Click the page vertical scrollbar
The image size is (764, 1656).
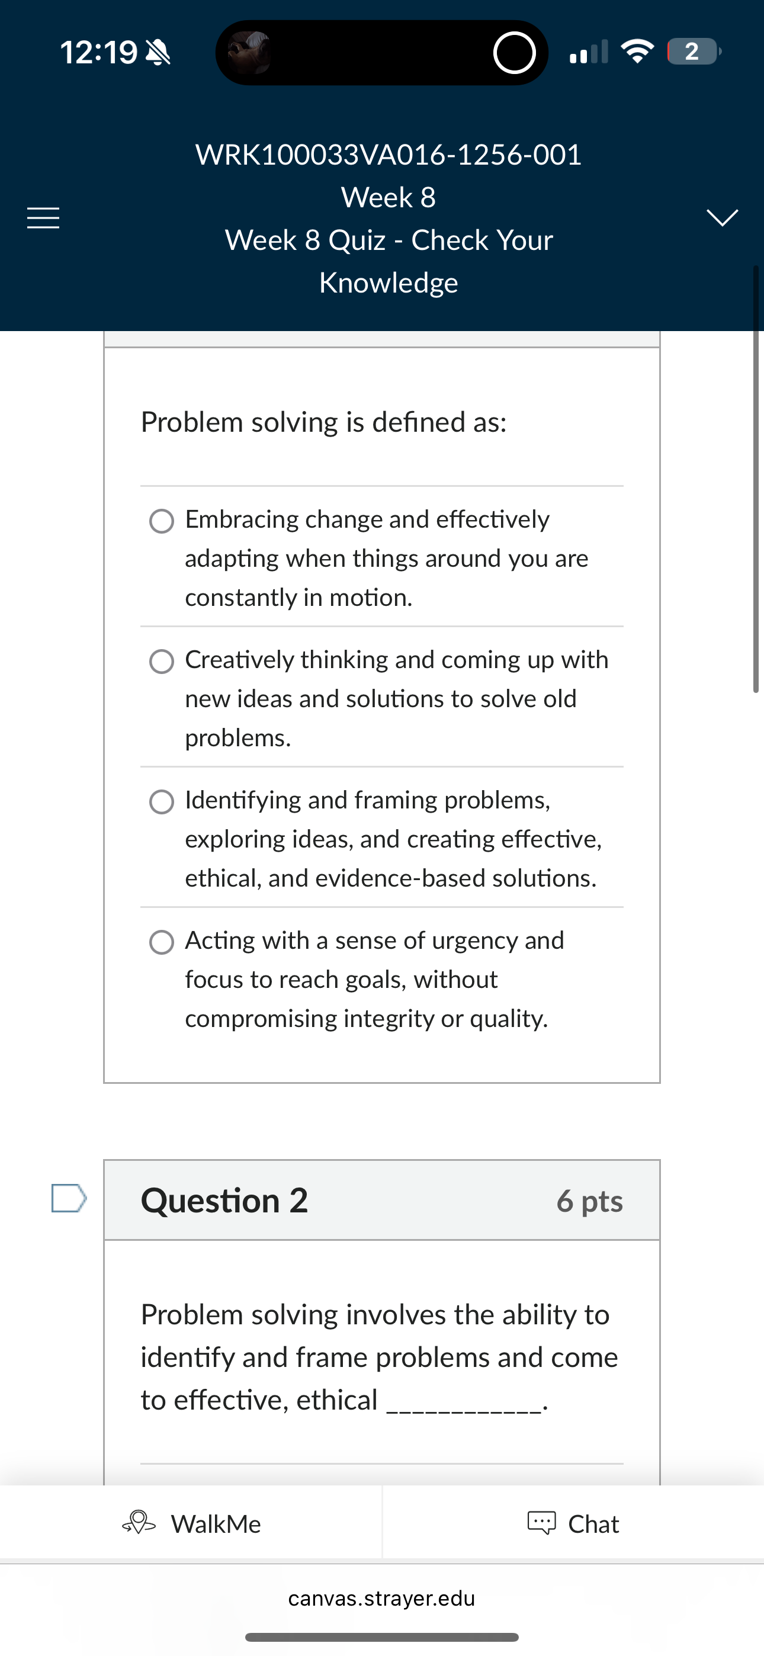pos(756,479)
